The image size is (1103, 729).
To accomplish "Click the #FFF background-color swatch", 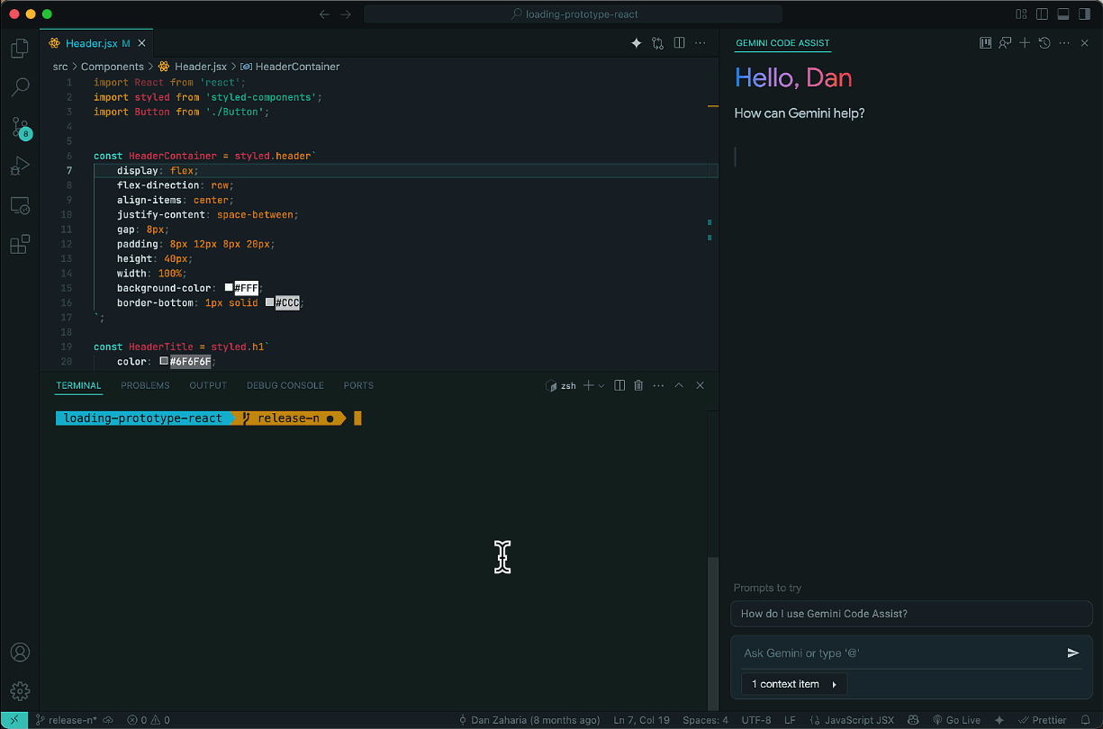I will tap(229, 287).
